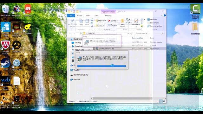This screenshot has height=114, width=203.
Task: Click the Rename button
Action: (113, 25)
